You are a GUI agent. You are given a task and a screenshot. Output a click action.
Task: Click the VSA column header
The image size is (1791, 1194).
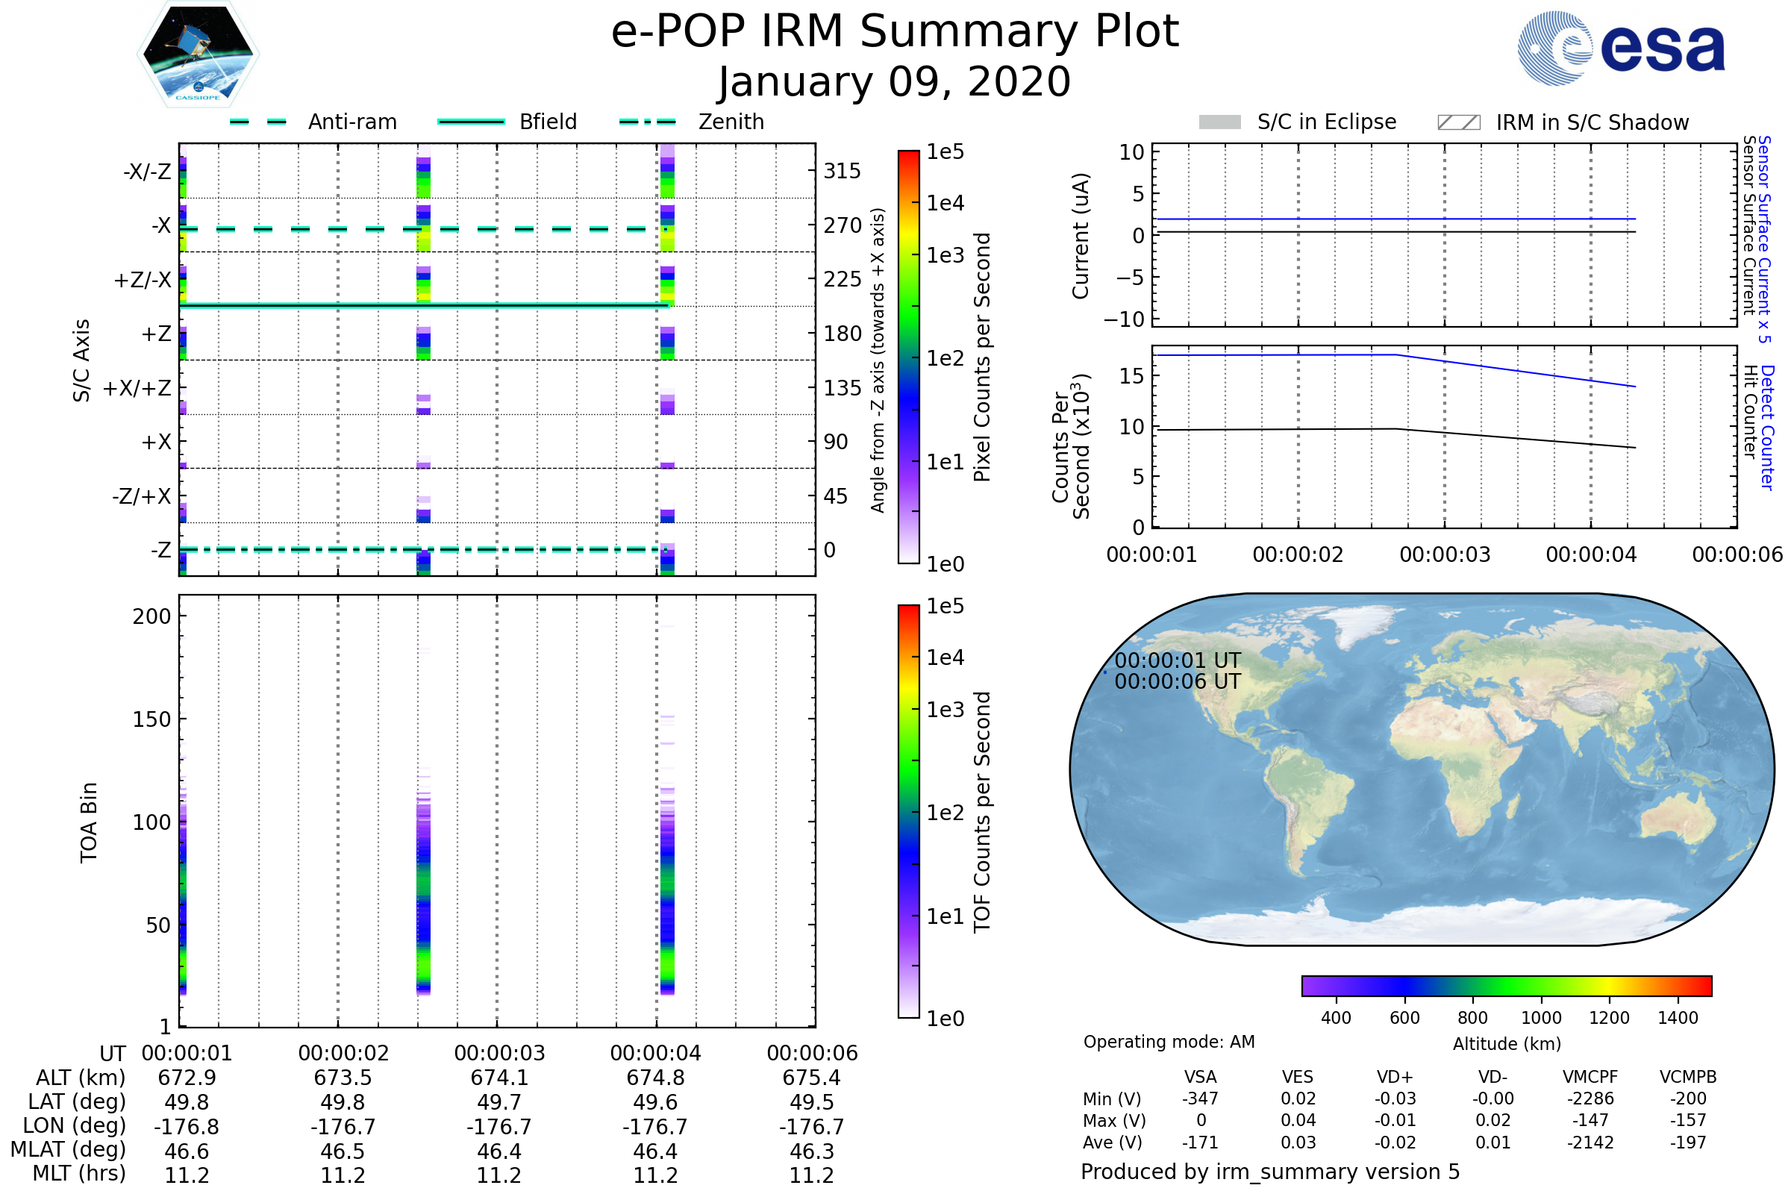(1200, 1077)
